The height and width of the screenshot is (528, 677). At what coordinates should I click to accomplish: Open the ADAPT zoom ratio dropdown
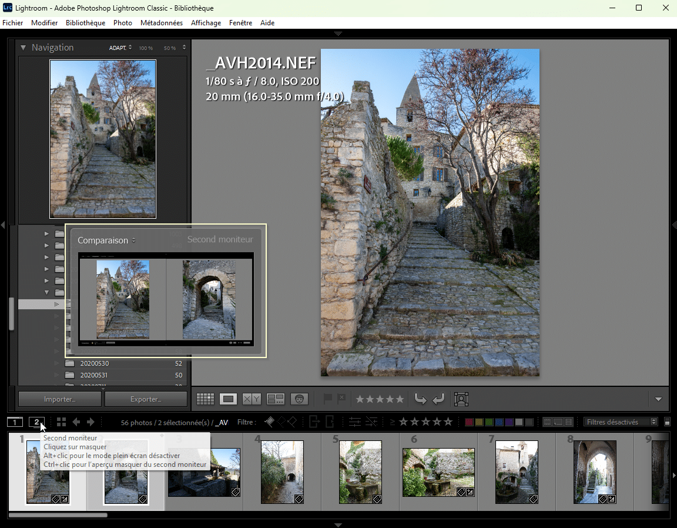(x=120, y=48)
